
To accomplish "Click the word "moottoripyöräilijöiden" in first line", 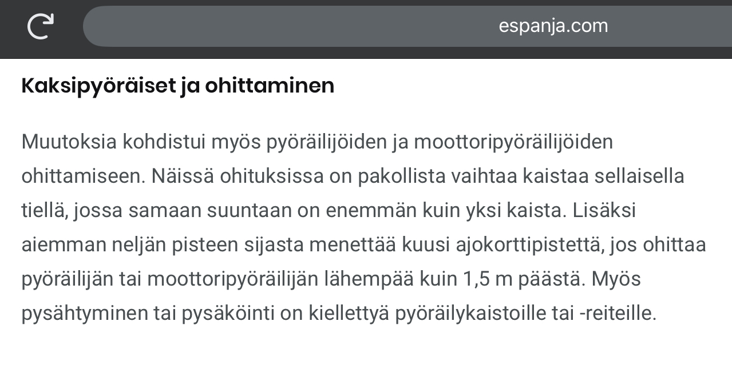I will 513,142.
